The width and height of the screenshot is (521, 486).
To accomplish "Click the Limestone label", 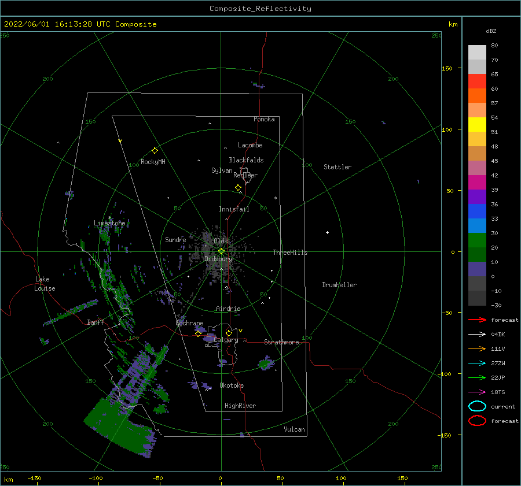I will [109, 223].
